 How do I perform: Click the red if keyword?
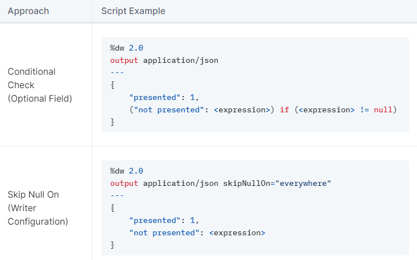[x=284, y=110]
